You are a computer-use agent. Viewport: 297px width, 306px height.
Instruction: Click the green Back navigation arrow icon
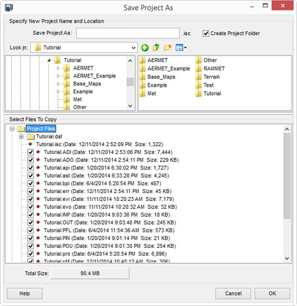(x=145, y=48)
